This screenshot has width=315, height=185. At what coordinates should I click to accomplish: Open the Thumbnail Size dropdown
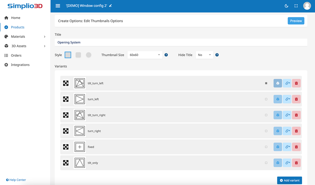(145, 55)
